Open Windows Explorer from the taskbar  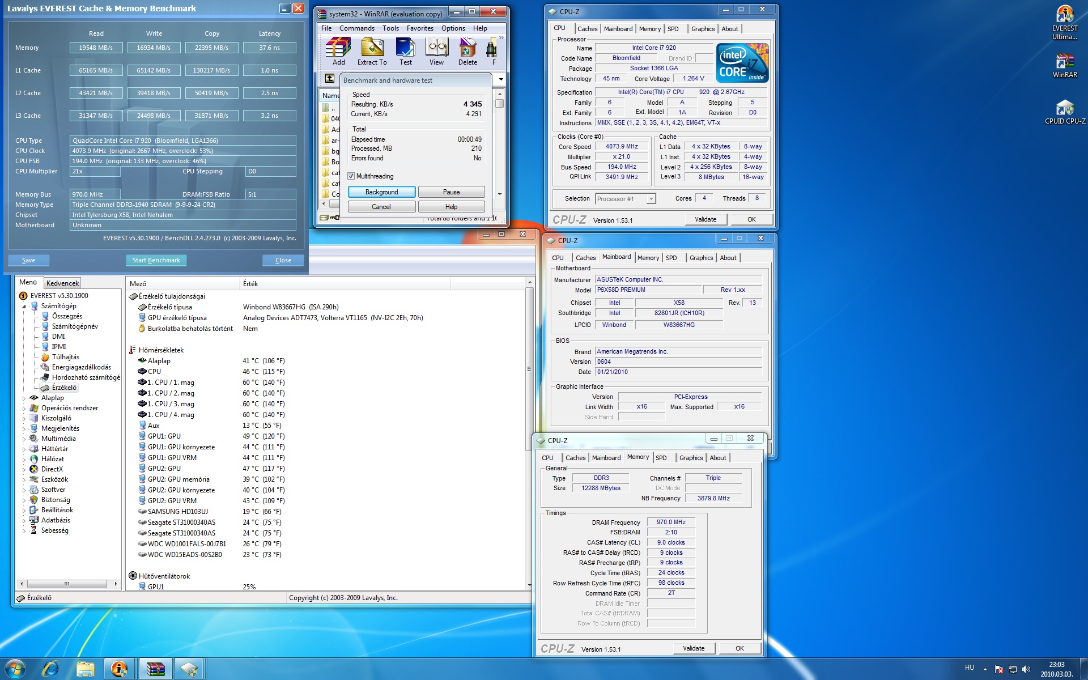coord(86,669)
